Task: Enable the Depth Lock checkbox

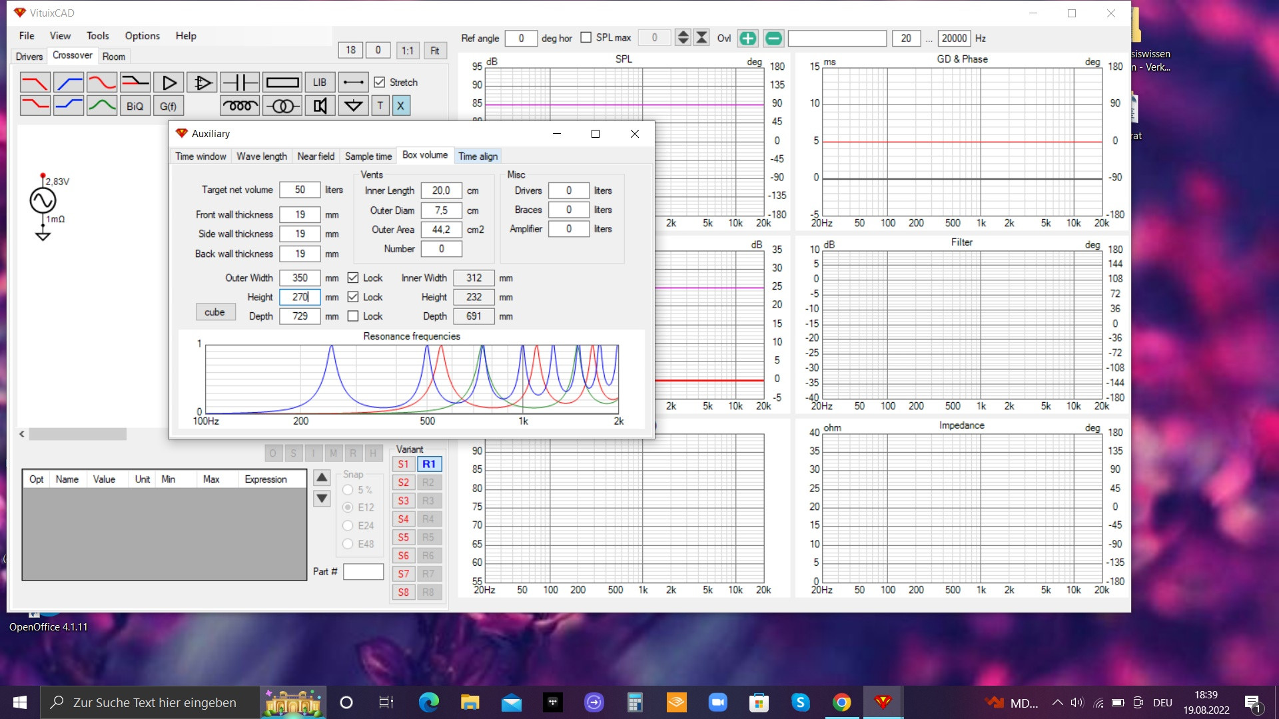Action: pos(353,316)
